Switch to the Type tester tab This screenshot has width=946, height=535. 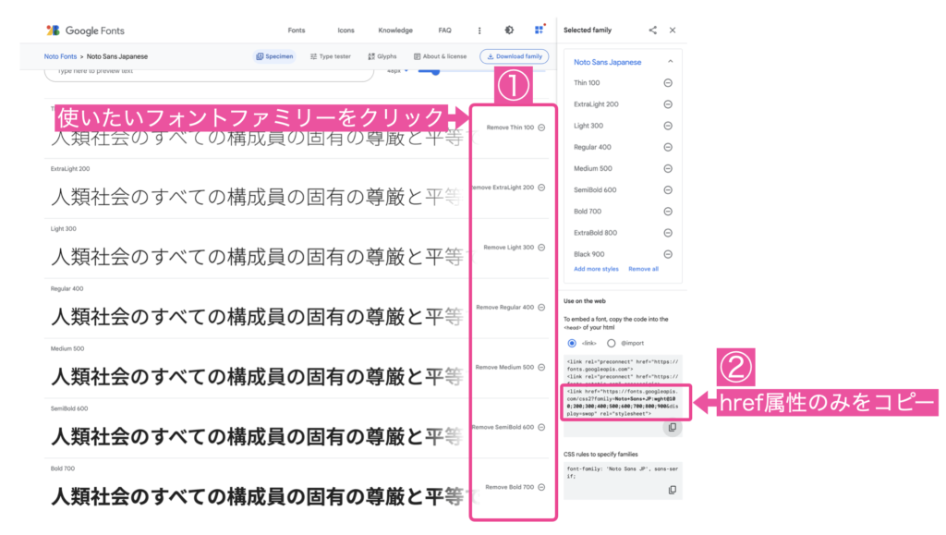point(331,56)
